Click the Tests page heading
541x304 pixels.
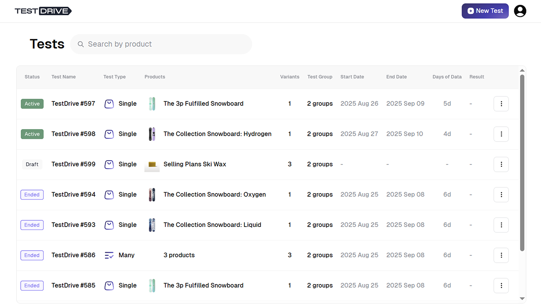47,44
